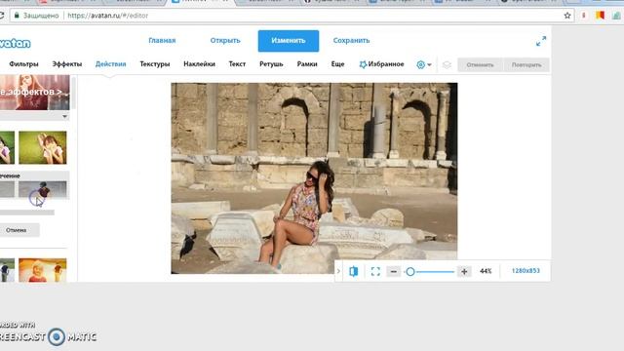624x351 pixels.
Task: Select the Изменить tab
Action: pos(289,41)
